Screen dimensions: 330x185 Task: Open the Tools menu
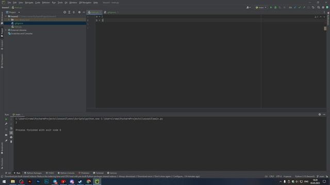pos(60,3)
